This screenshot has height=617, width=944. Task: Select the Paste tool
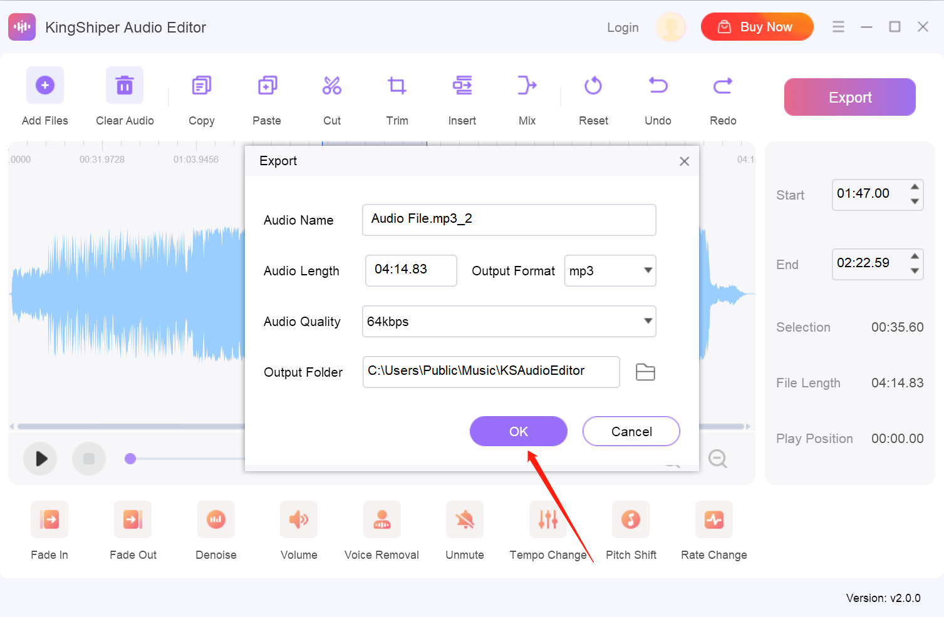coord(267,85)
